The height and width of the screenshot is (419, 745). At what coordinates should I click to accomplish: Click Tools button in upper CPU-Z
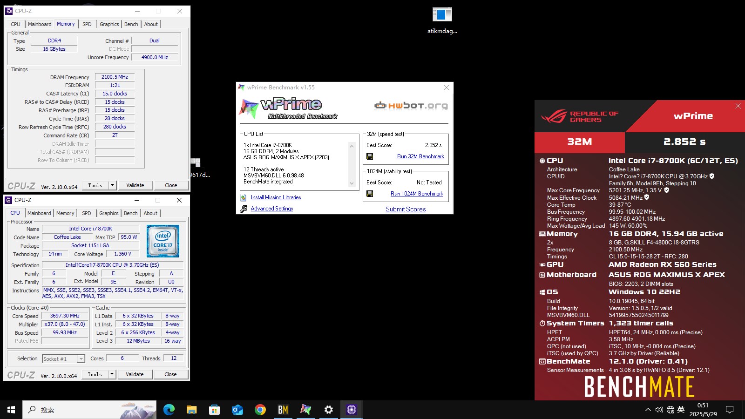coord(95,185)
